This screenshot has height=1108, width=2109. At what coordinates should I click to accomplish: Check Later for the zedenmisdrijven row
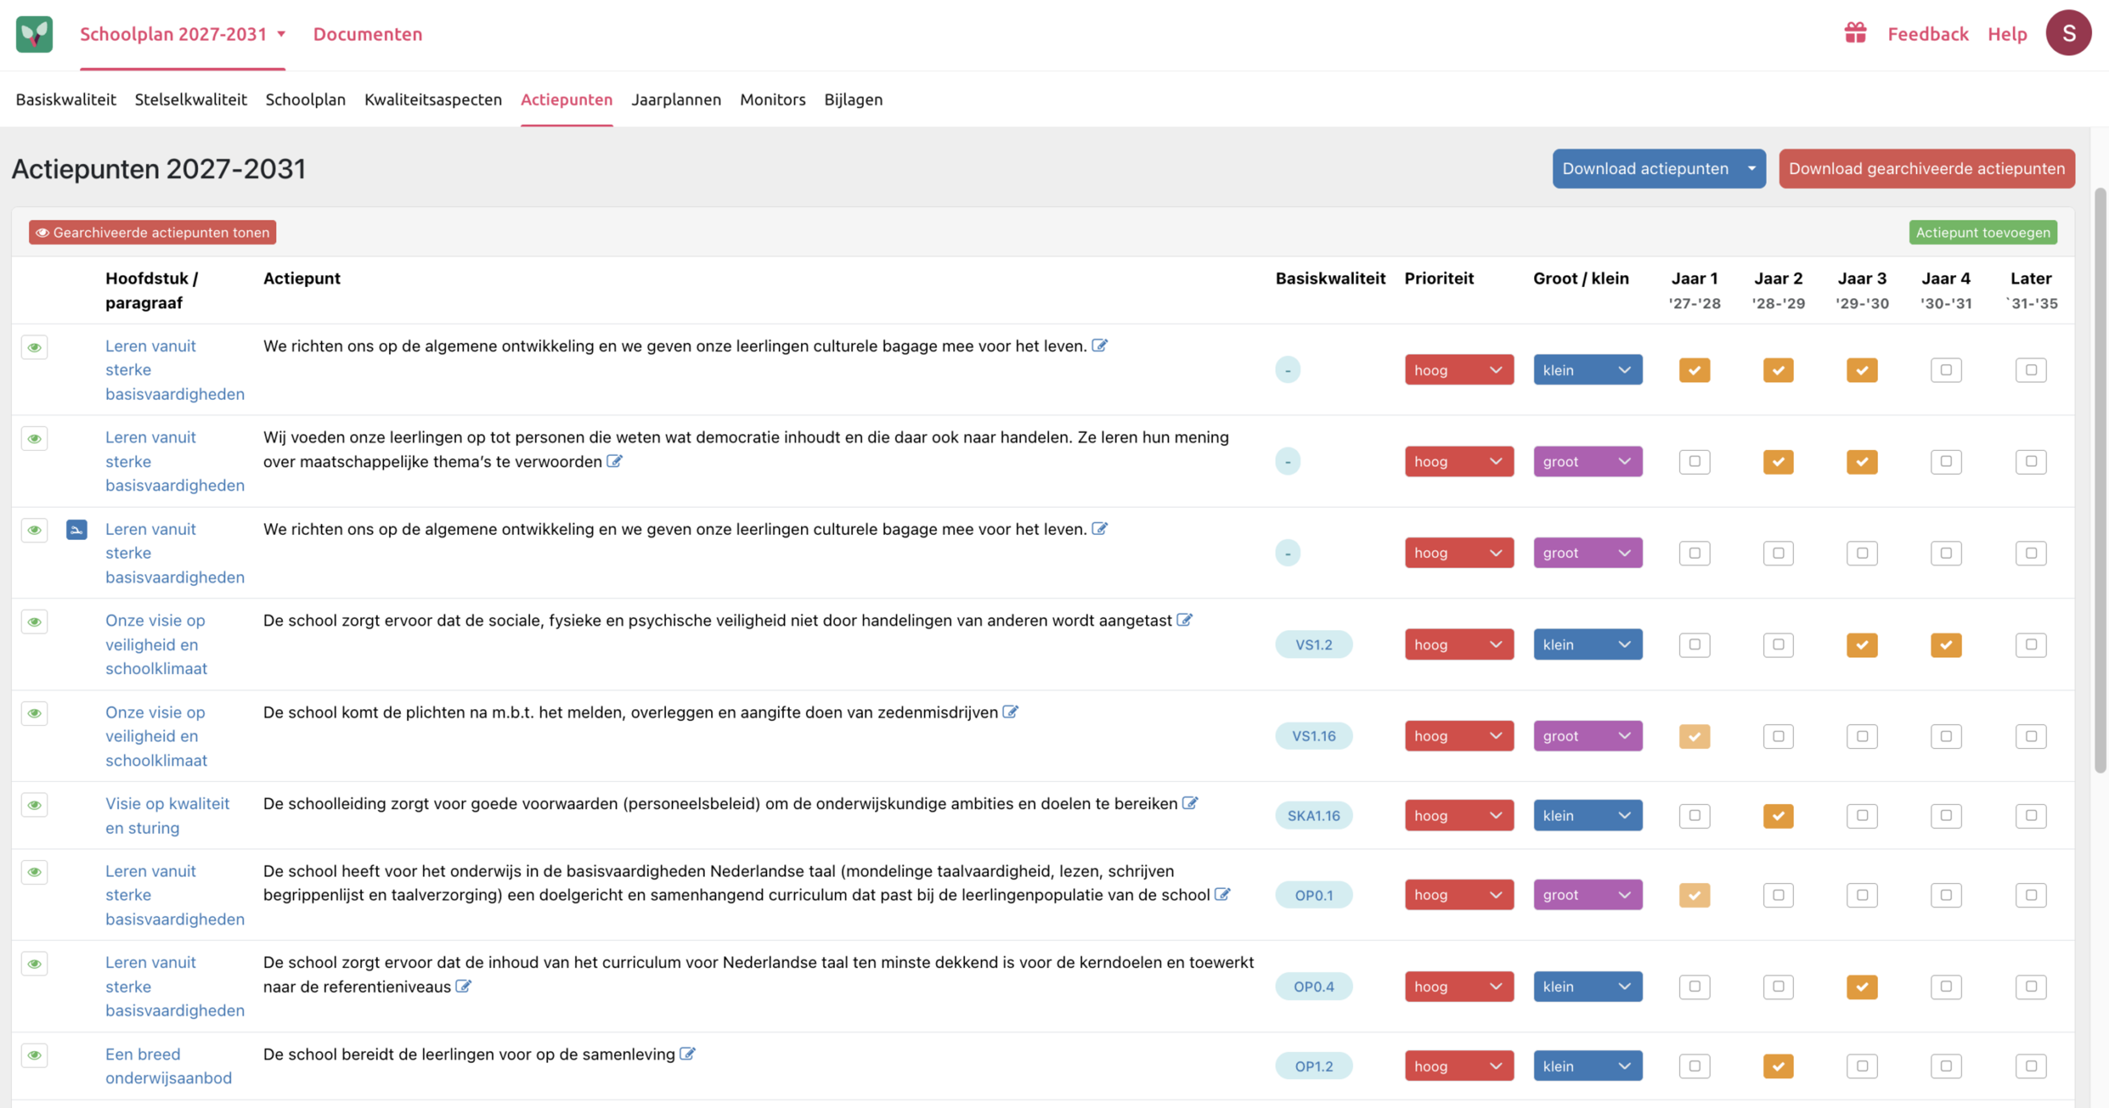coord(2030,736)
